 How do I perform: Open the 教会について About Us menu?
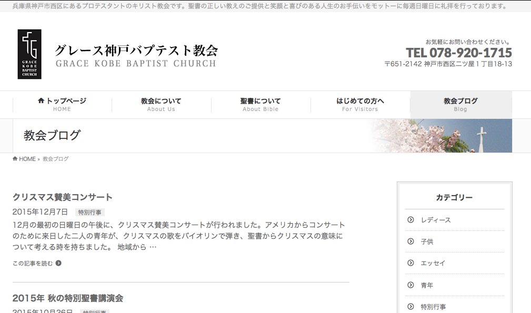pyautogui.click(x=161, y=105)
